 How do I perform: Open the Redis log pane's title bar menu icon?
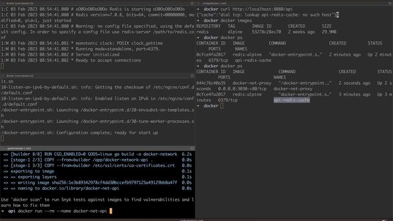click(x=192, y=3)
